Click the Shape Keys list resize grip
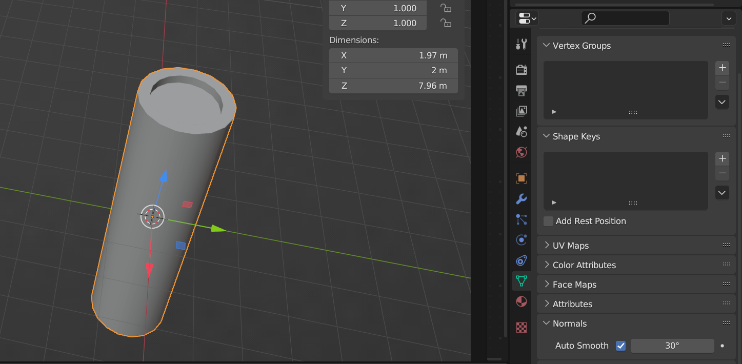This screenshot has width=742, height=364. [633, 203]
